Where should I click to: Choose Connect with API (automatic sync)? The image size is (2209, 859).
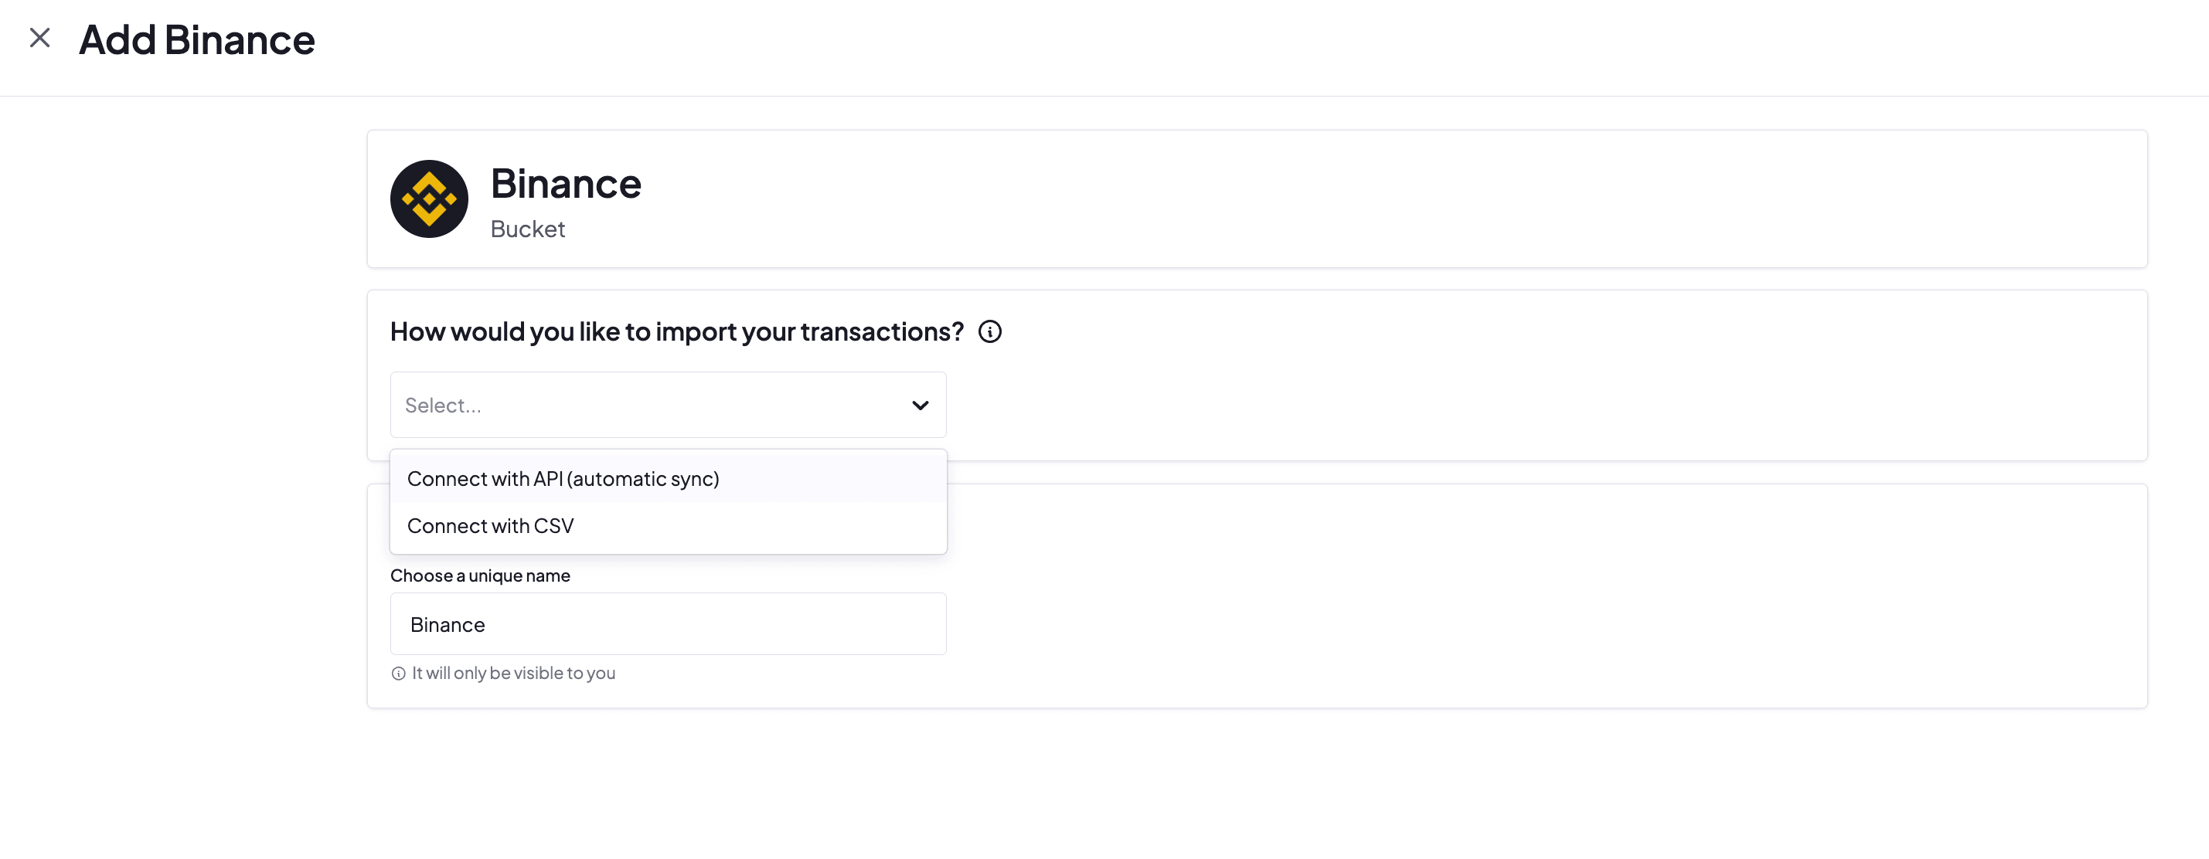(x=563, y=478)
